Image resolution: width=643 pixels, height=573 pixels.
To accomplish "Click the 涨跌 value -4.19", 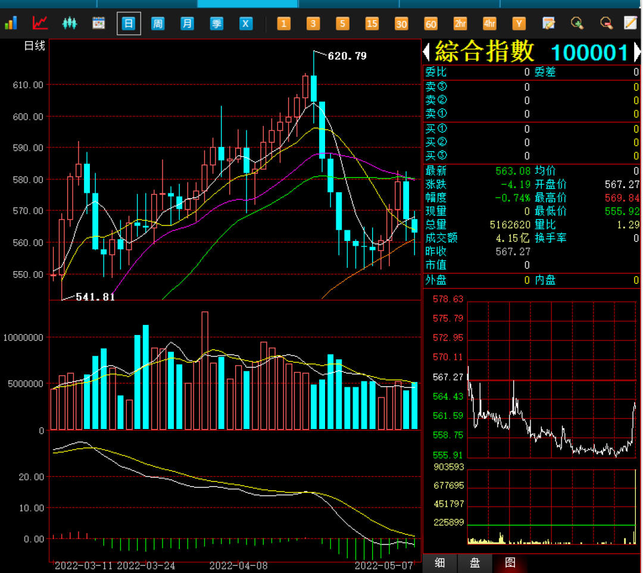I will coord(516,184).
